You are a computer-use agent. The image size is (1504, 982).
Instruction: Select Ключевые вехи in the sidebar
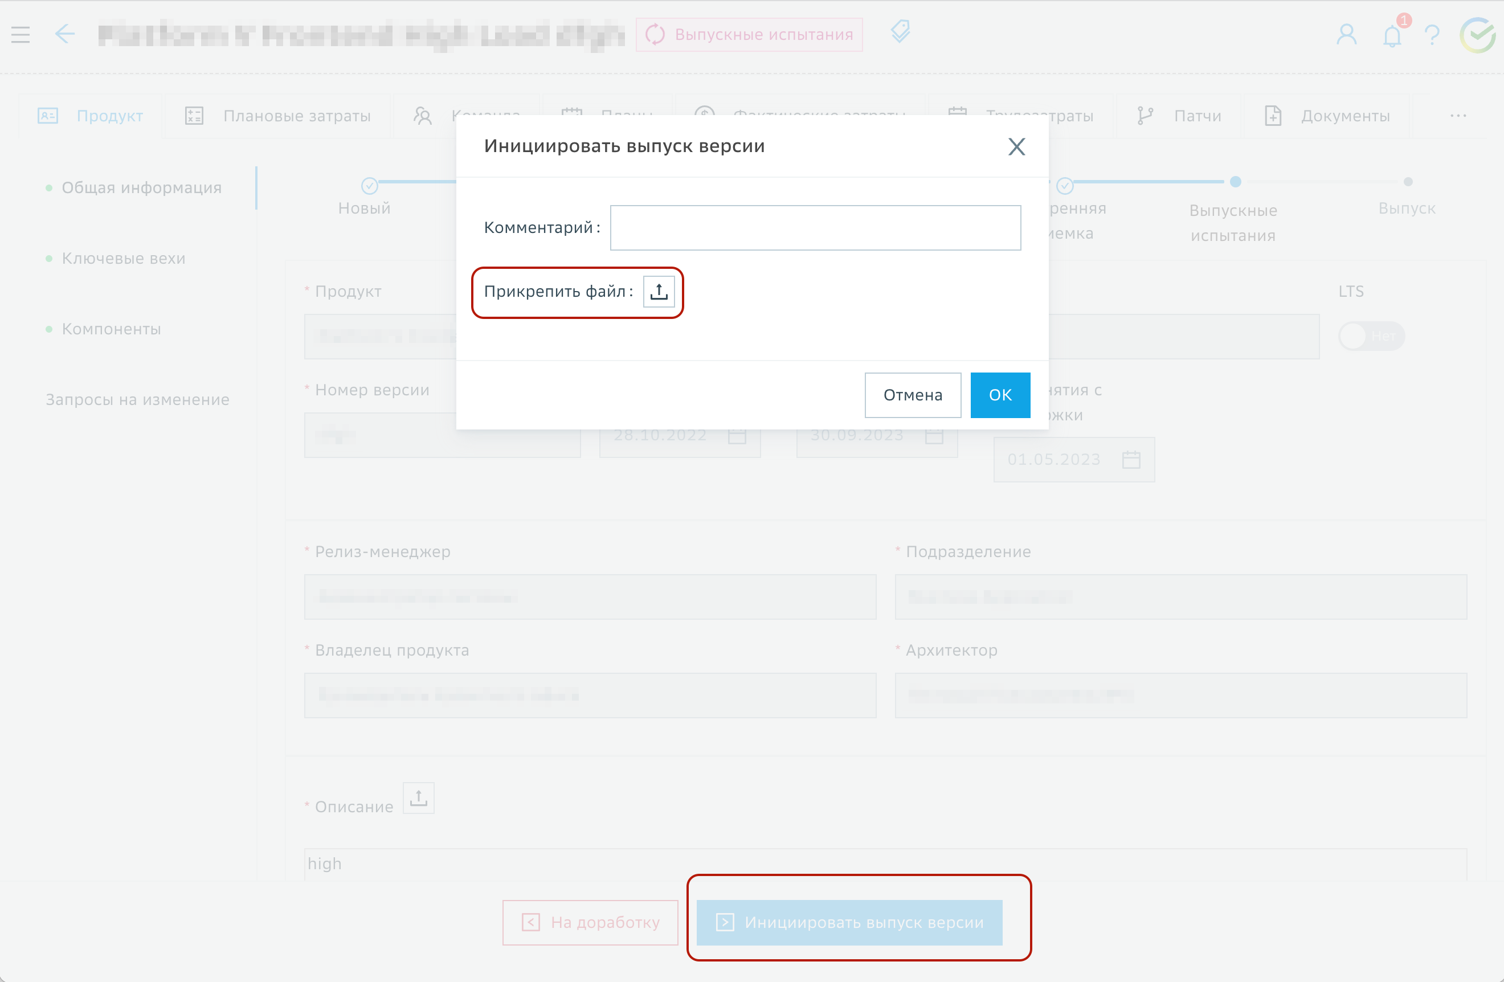pos(123,259)
